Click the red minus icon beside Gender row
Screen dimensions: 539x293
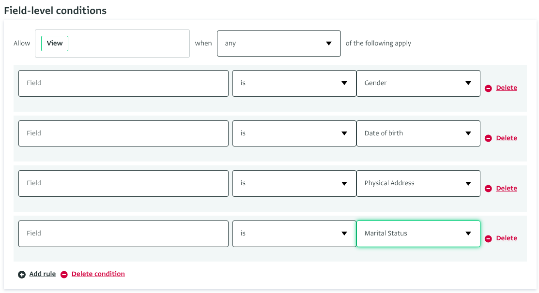[x=488, y=88]
